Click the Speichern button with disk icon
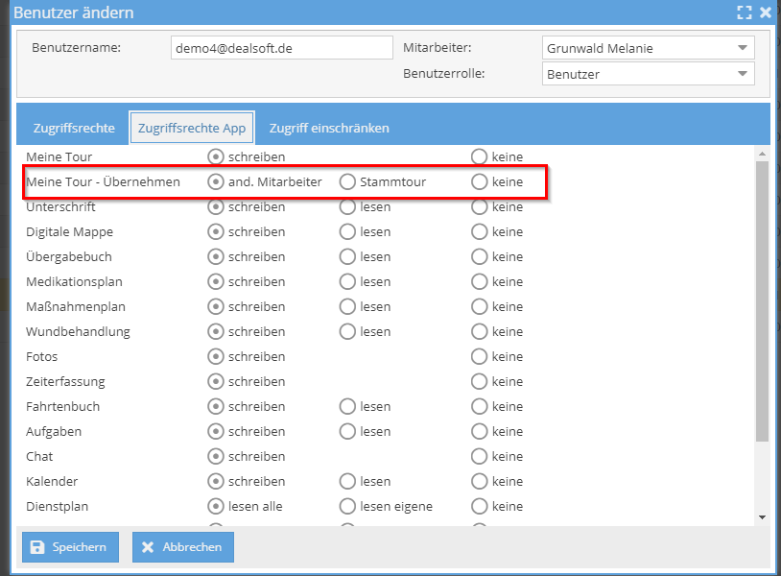The width and height of the screenshot is (781, 576). tap(70, 547)
